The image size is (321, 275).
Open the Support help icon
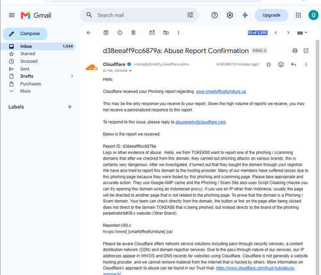click(x=214, y=15)
